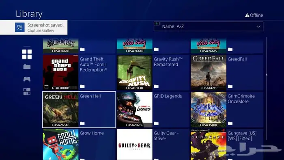Select the GRID Legends game cover
The height and width of the screenshot is (160, 284).
pyautogui.click(x=135, y=110)
